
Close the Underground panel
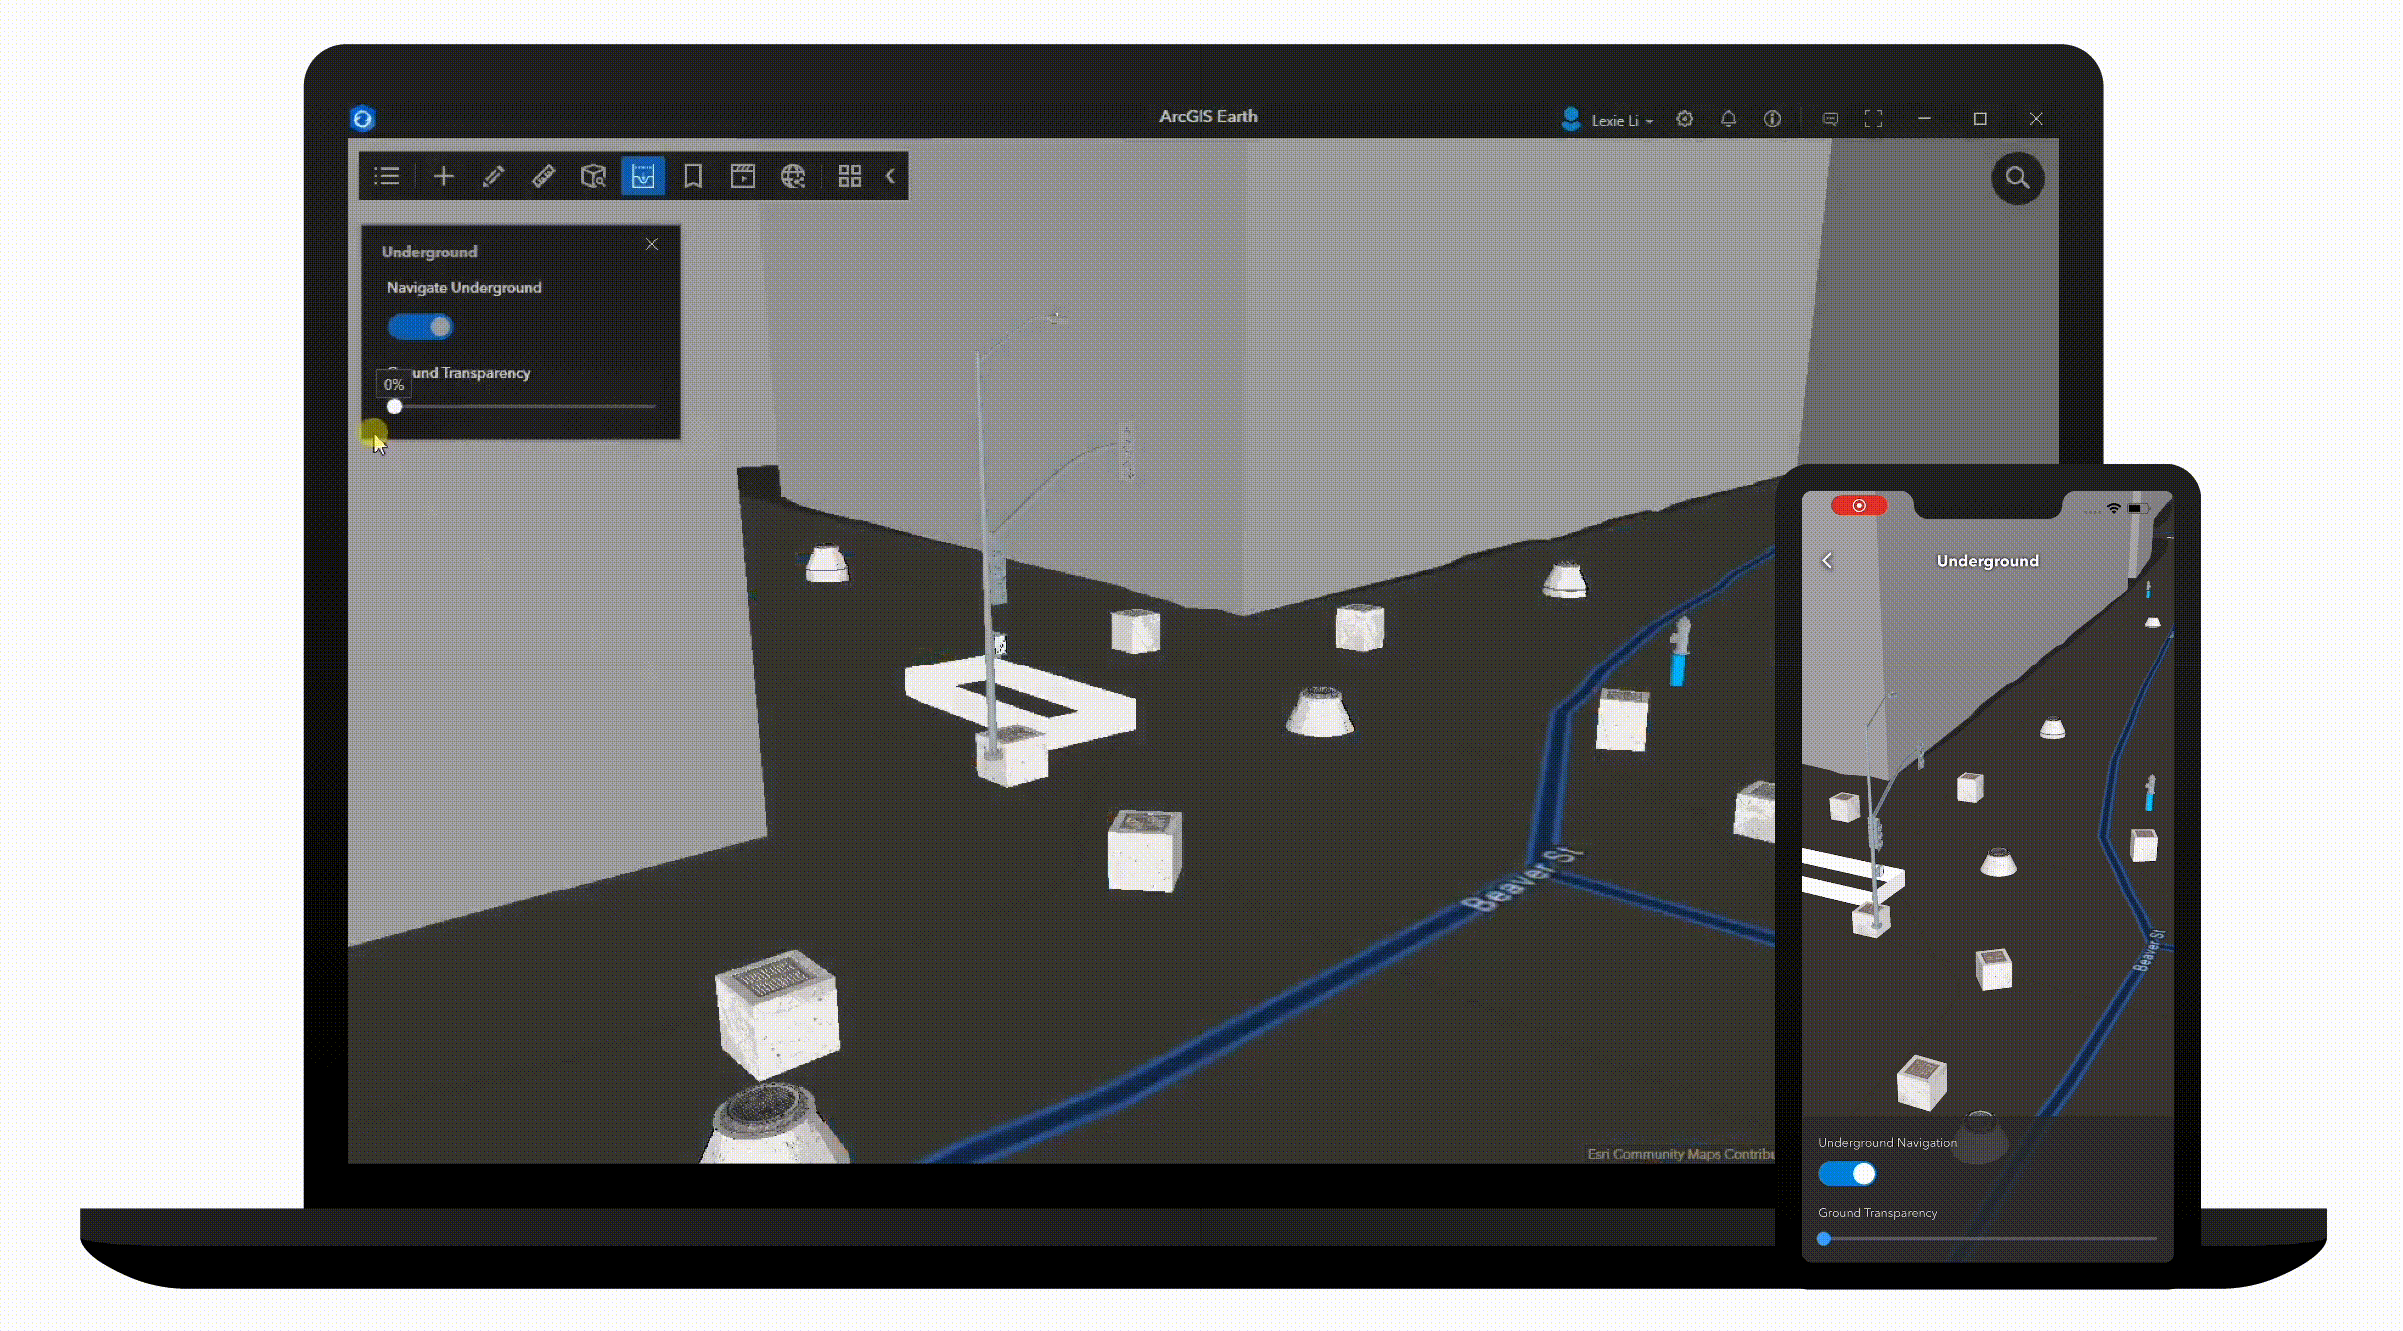click(x=652, y=245)
